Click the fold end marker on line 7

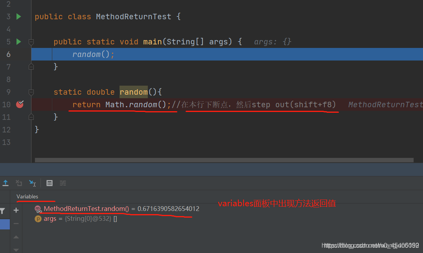point(31,67)
